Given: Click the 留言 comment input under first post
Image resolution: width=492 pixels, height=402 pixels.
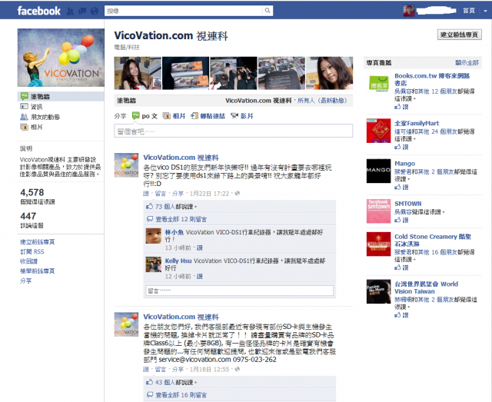Looking at the screenshot, I should point(239,291).
